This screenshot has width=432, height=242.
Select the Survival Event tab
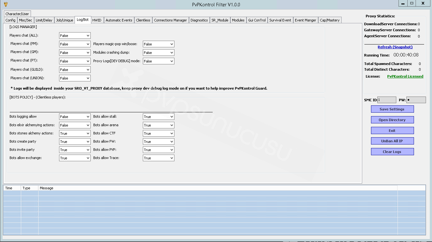pos(280,20)
